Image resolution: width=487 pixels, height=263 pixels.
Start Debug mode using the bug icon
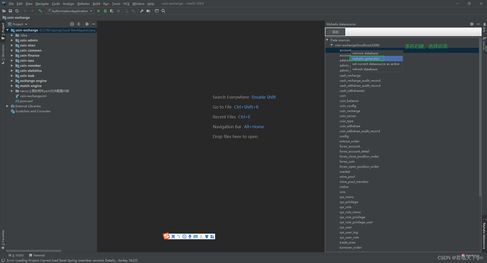point(105,11)
